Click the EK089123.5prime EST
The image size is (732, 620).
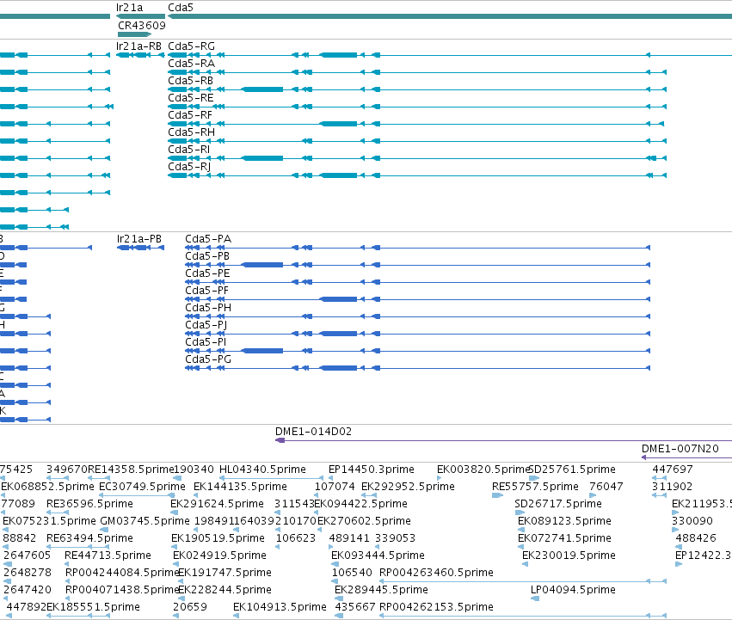click(x=520, y=530)
